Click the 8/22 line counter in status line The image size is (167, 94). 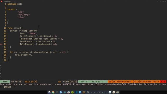(x=94, y=82)
